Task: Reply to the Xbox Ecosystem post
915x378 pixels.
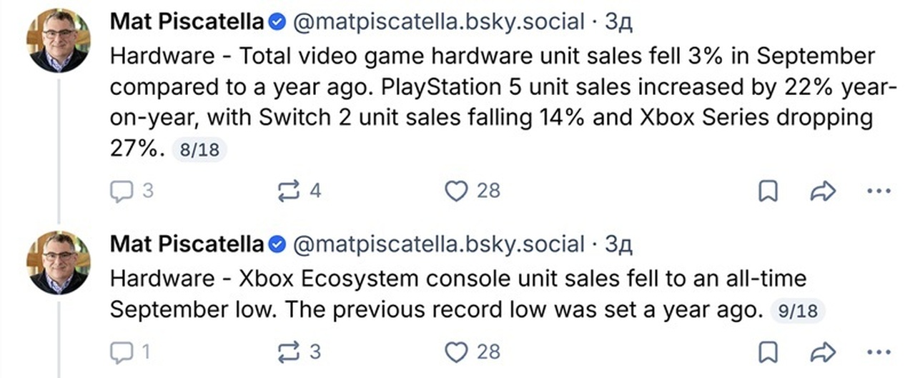Action: point(130,352)
